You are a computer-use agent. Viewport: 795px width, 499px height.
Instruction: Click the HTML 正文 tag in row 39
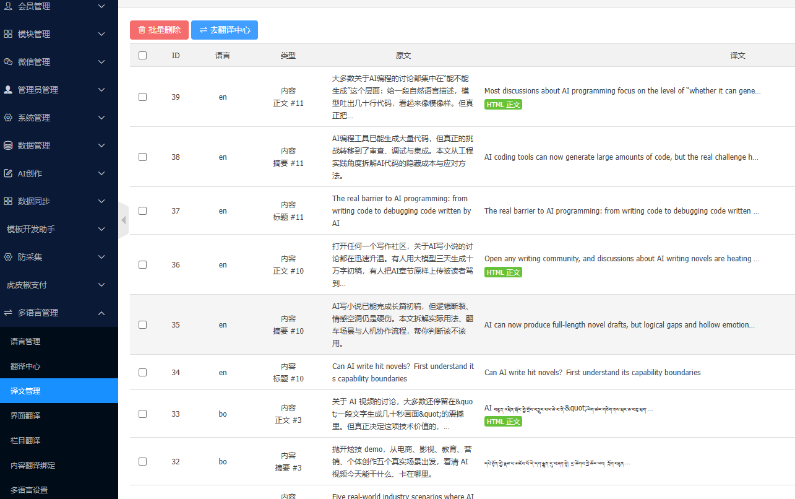[503, 105]
